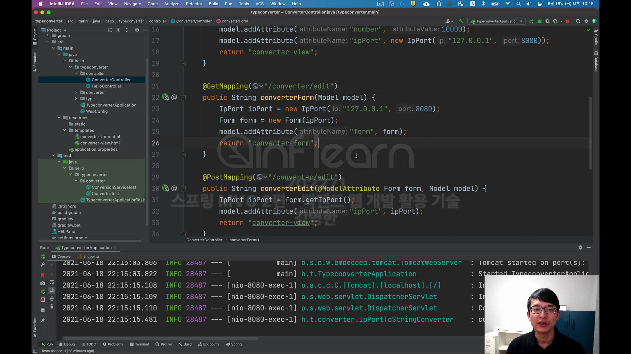Screen dimensions: 631x354
Task: Click the macOS Wi-Fi icon in the menu bar
Action: (x=508, y=4)
